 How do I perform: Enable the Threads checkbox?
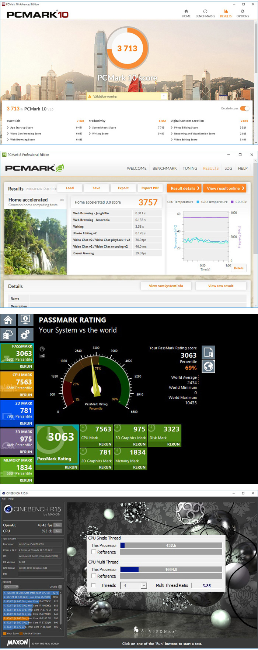click(x=94, y=585)
